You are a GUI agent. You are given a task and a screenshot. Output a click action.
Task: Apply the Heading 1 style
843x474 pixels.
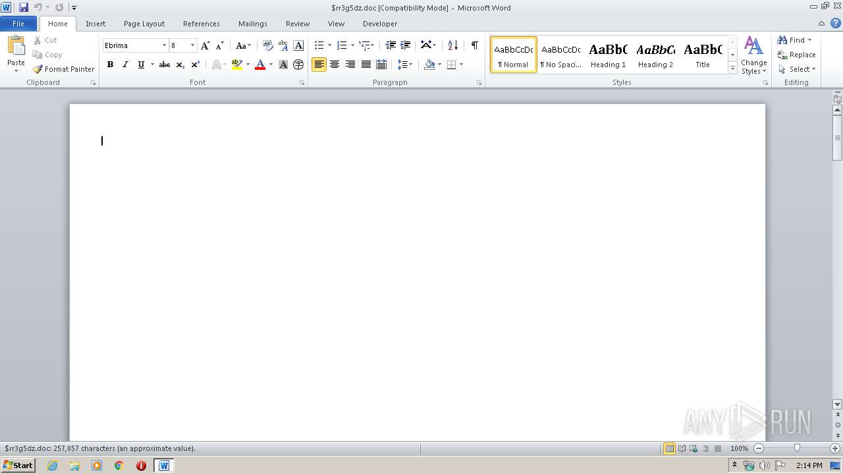tap(608, 54)
